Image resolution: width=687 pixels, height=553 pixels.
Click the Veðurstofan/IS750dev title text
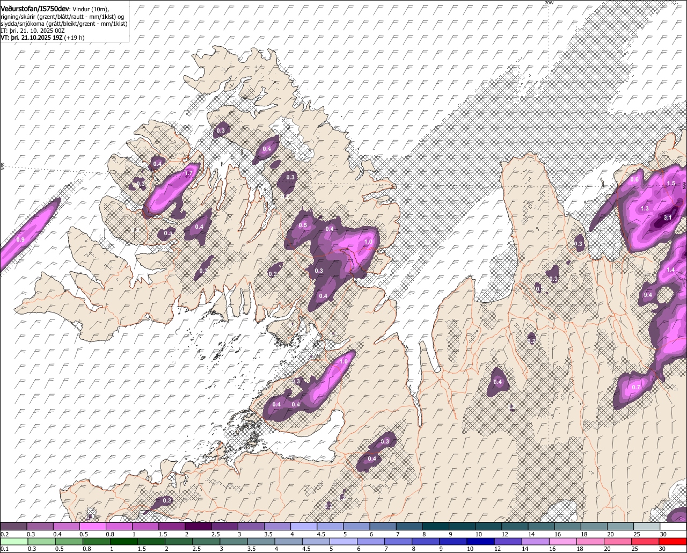point(35,9)
